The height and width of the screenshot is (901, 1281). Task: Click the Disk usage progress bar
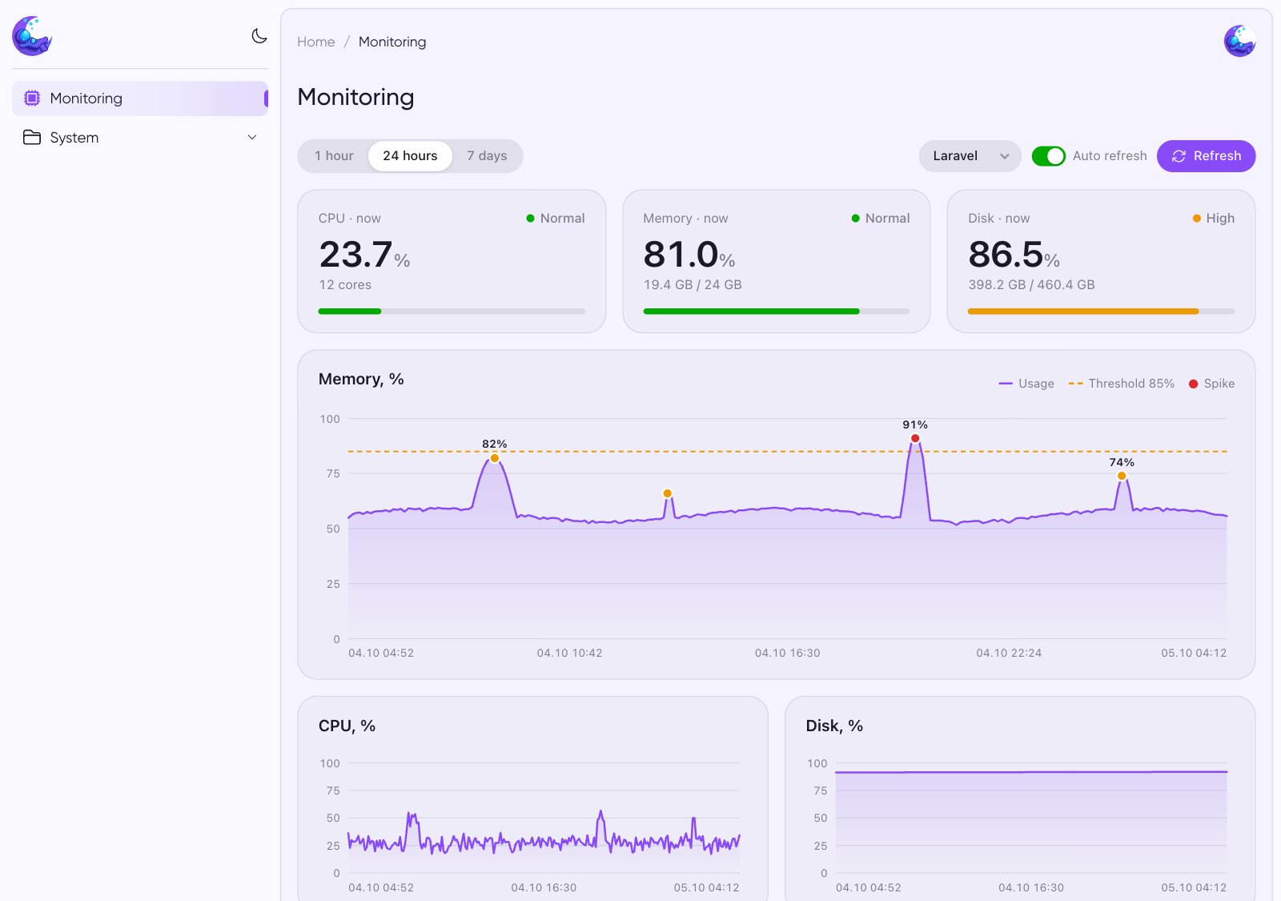click(1101, 312)
